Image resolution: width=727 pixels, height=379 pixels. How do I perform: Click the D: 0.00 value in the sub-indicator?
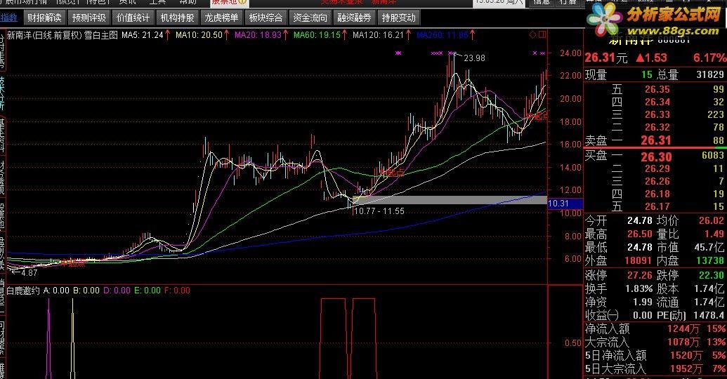pos(117,291)
